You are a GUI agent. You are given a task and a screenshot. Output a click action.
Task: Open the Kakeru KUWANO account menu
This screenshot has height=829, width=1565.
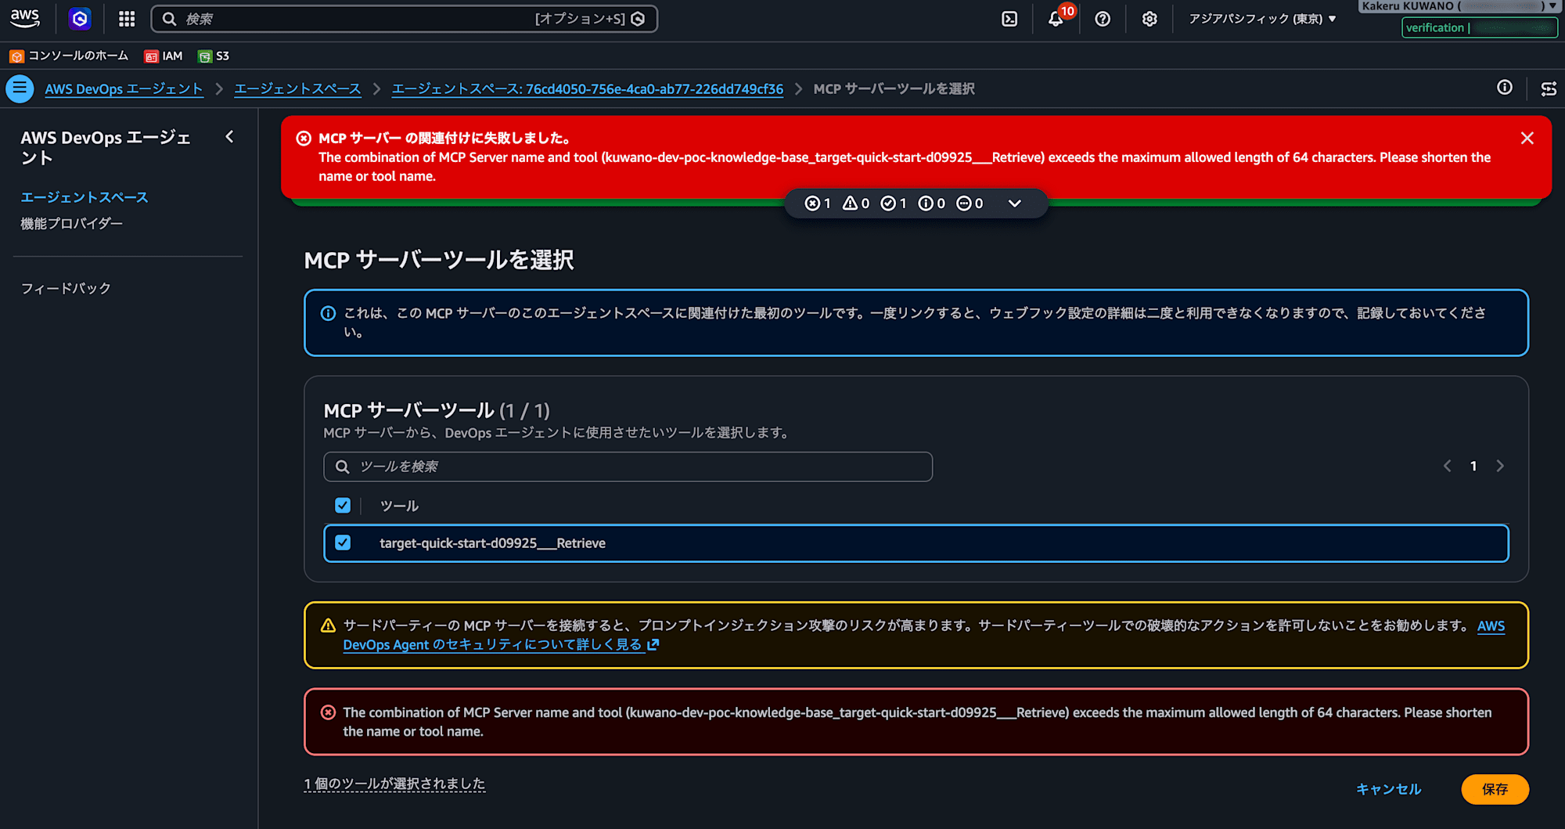(1459, 6)
